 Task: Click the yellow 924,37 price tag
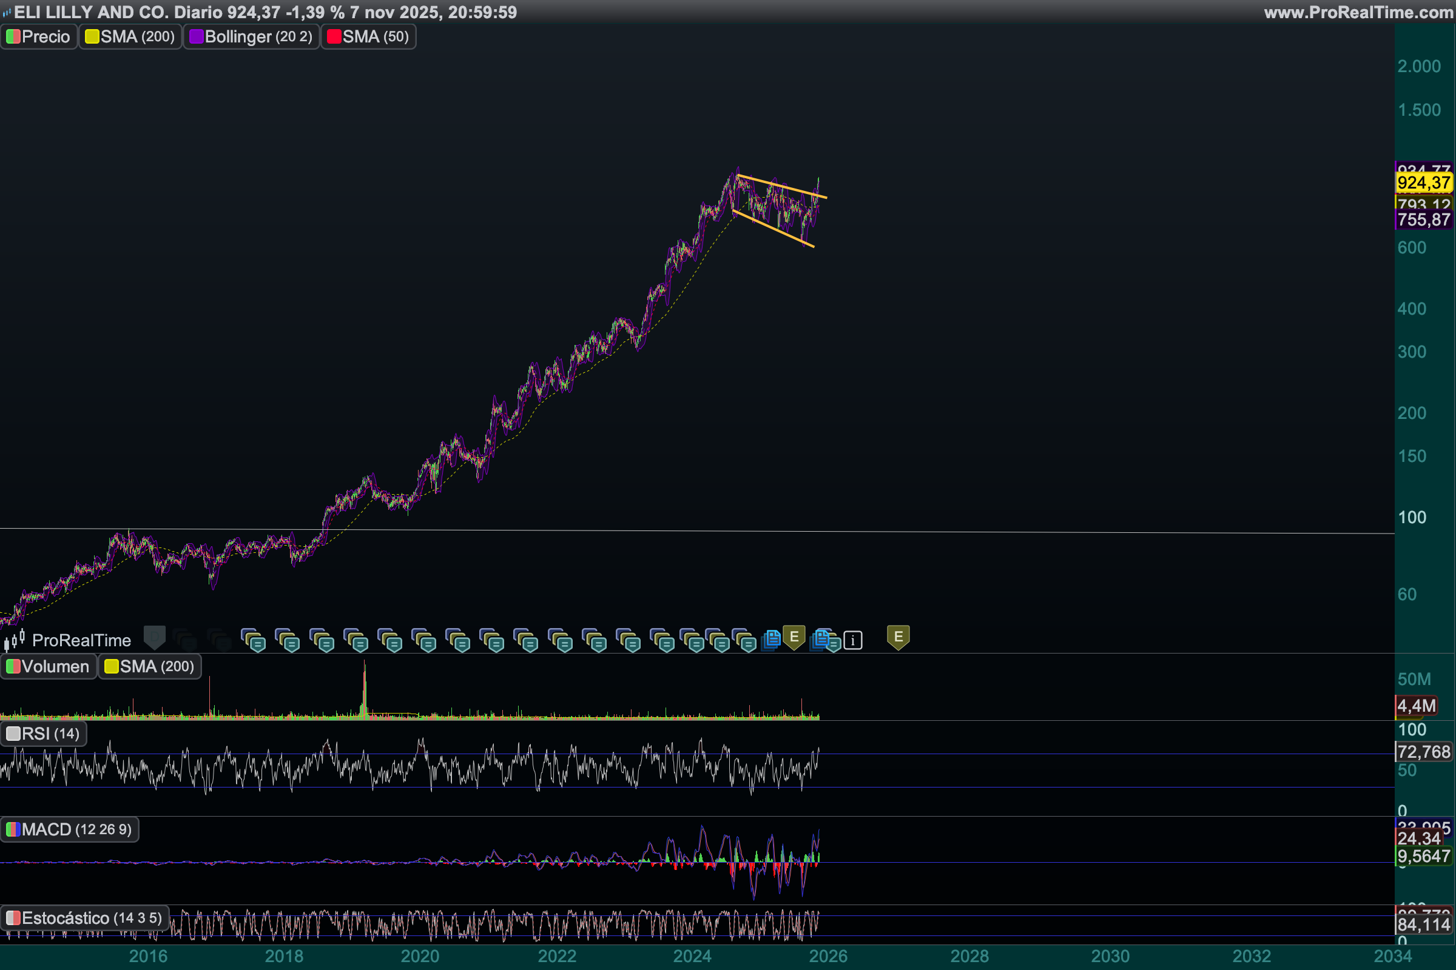(x=1424, y=182)
